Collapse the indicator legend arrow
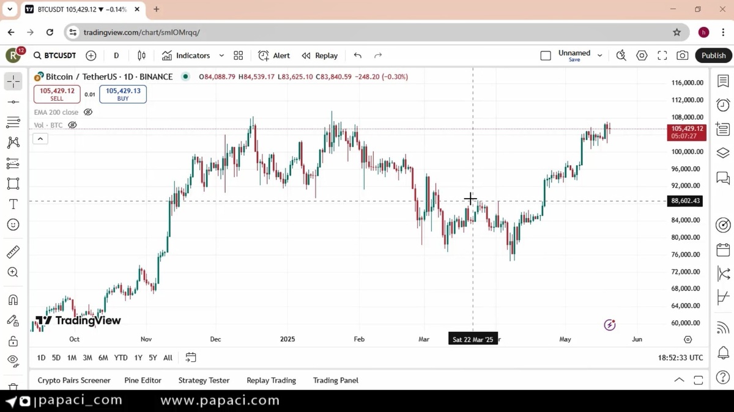Viewport: 734px width, 412px height. (x=40, y=139)
